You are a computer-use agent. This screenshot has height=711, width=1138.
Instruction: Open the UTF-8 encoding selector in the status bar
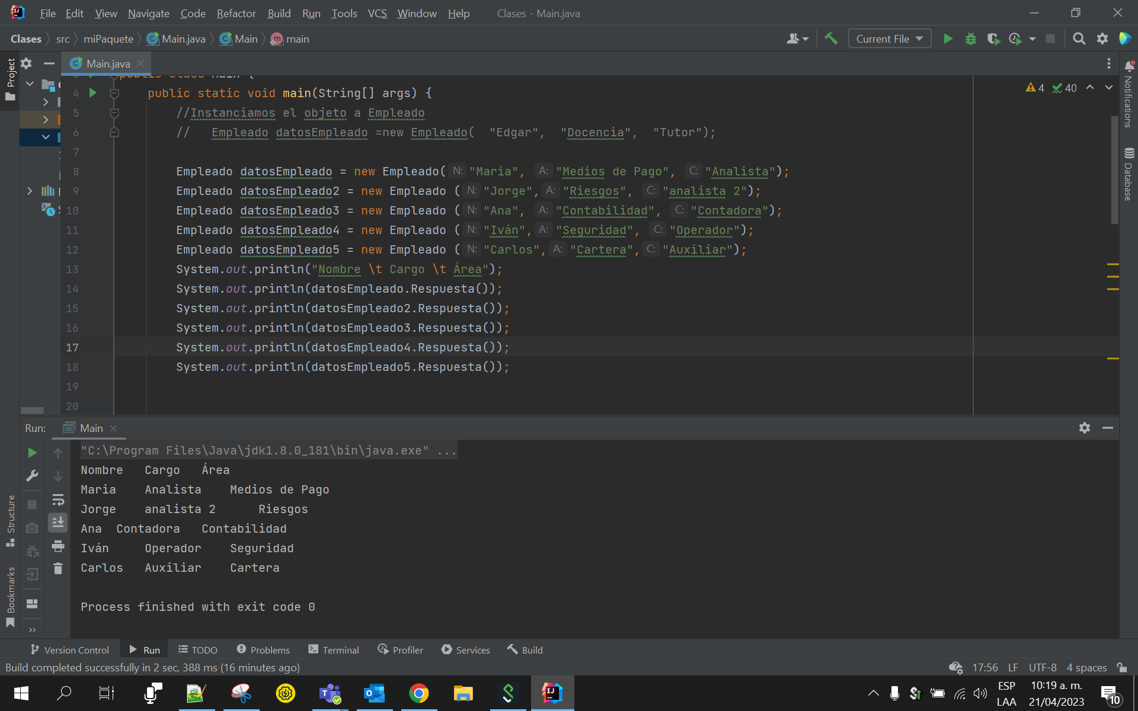[1042, 668]
